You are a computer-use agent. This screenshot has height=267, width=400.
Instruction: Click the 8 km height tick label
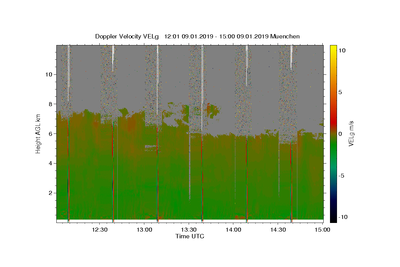50,104
